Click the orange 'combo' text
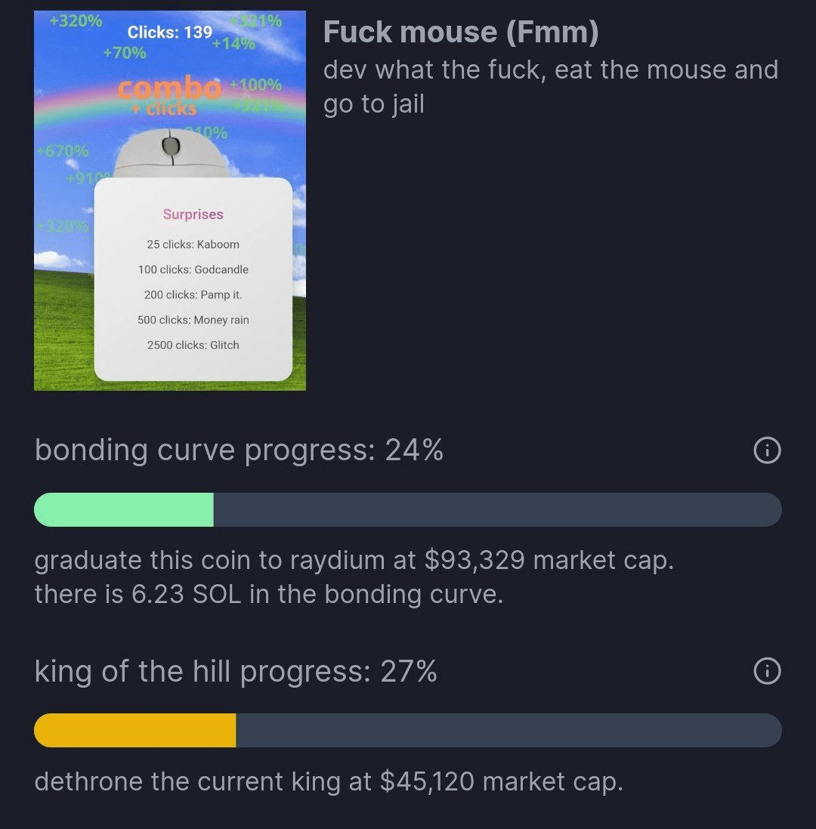816x829 pixels. point(169,88)
